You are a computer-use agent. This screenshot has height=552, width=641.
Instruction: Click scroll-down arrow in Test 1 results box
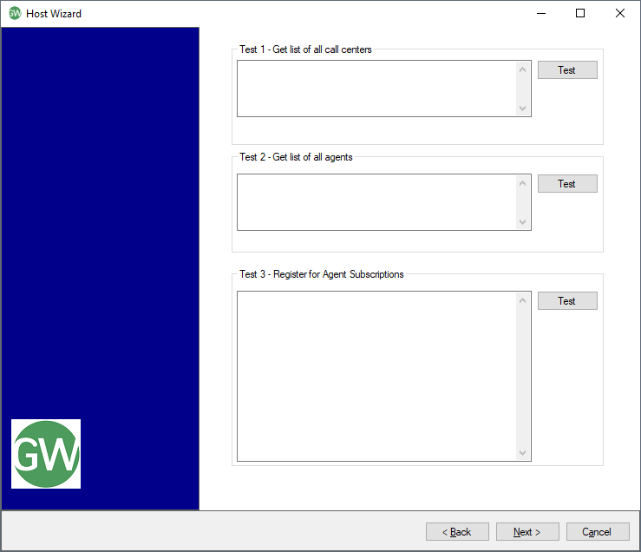click(x=522, y=108)
